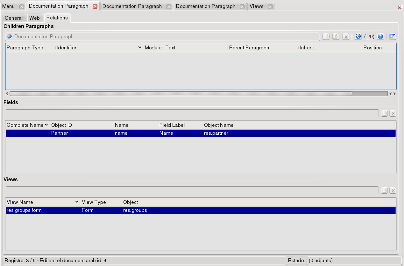Screen dimensions: 404x266
Task: Sort by Text column header
Action: click(x=171, y=48)
